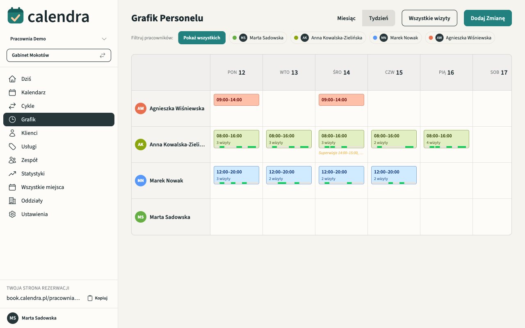Open the book.calendra.pl booking link
The width and height of the screenshot is (525, 328).
click(x=43, y=298)
